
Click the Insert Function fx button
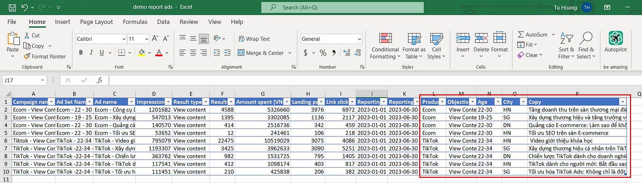[100, 80]
